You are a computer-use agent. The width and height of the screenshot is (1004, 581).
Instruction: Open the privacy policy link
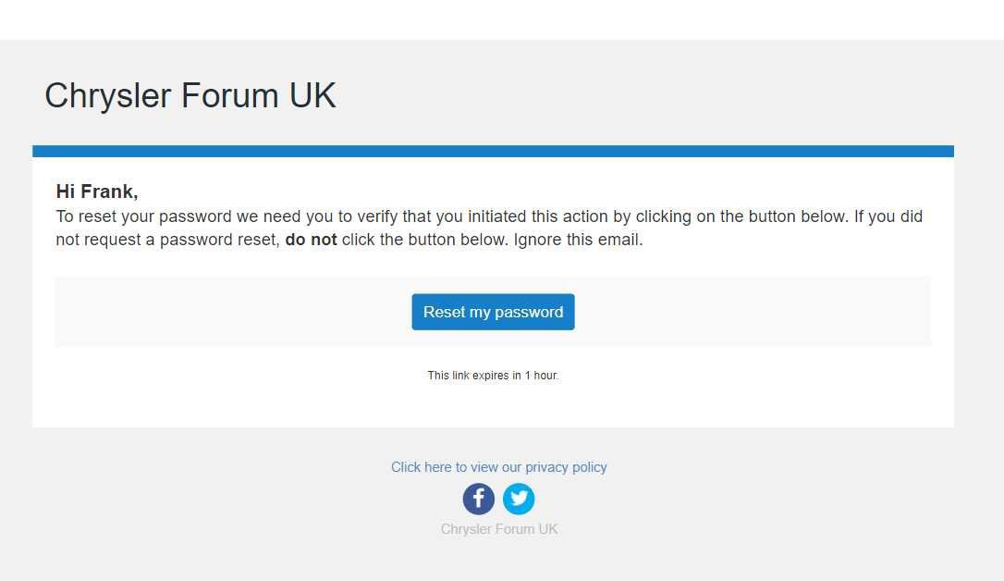tap(499, 467)
